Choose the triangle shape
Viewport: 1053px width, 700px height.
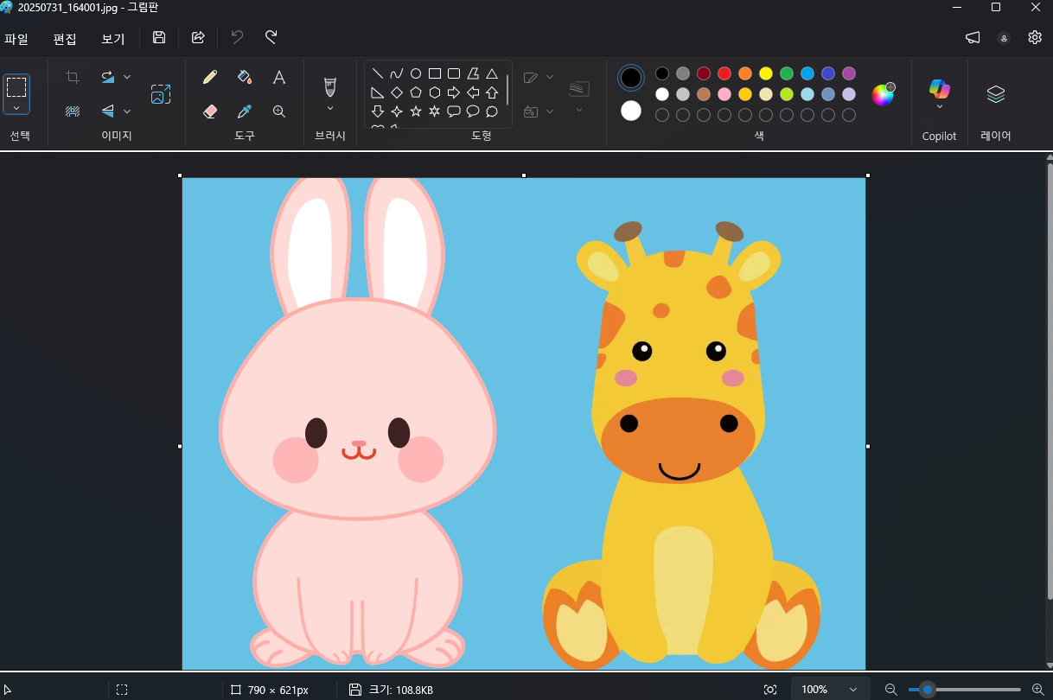coord(492,73)
